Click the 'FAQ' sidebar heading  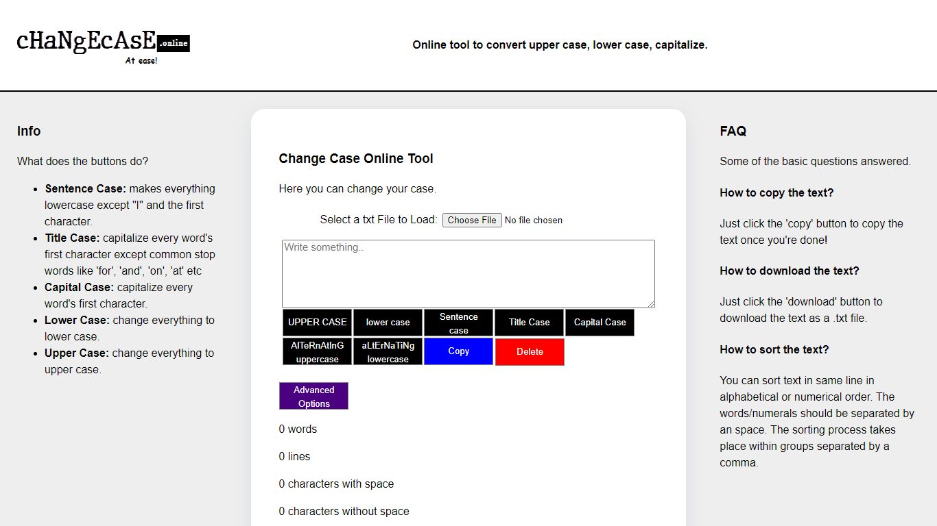(x=733, y=131)
